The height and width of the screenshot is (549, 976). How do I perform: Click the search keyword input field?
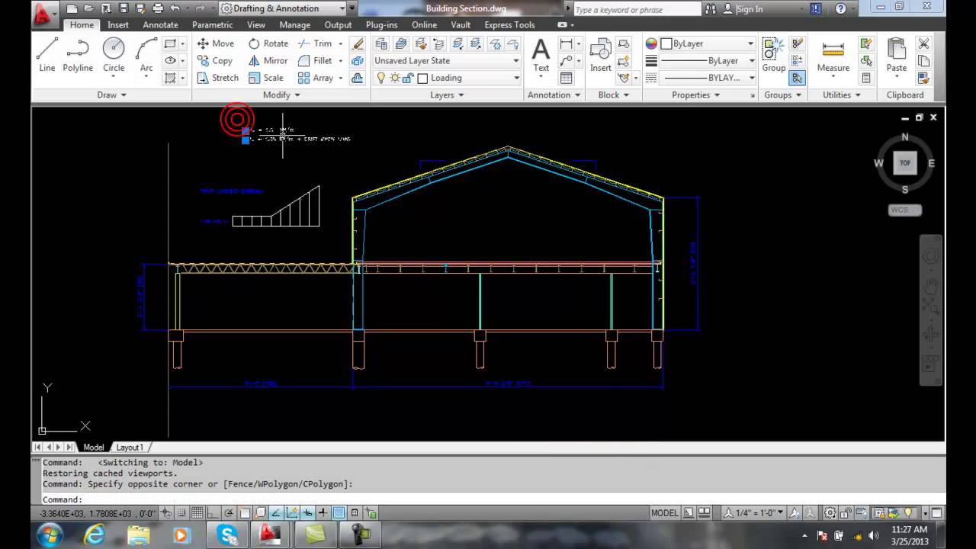[x=637, y=9]
